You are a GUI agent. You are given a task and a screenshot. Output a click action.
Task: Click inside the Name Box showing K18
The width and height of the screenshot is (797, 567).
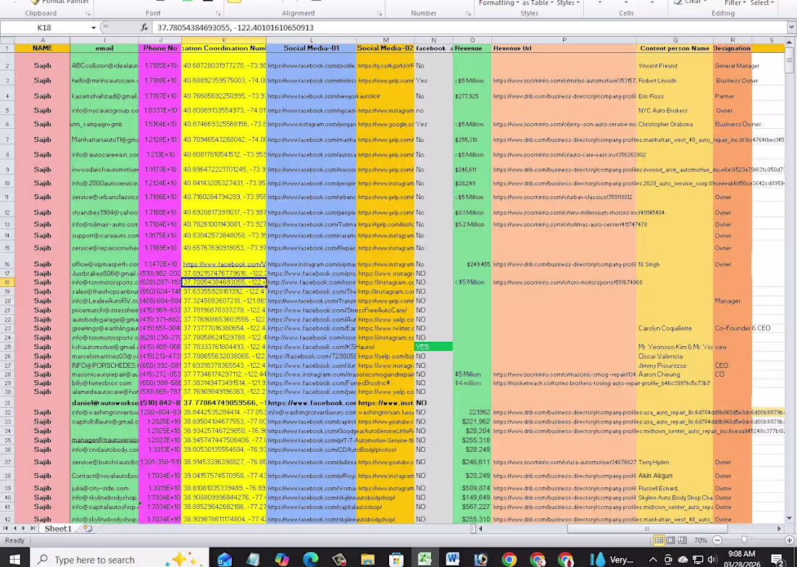tap(43, 28)
